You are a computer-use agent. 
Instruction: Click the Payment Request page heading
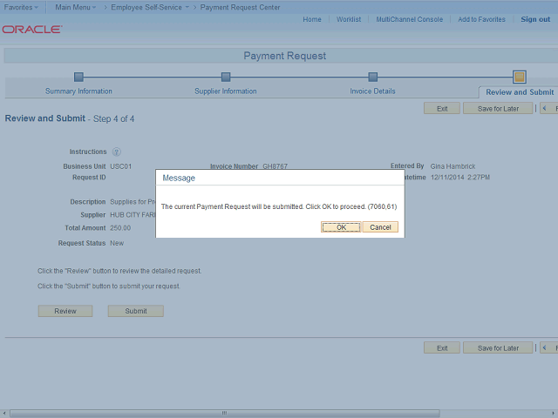pos(285,56)
